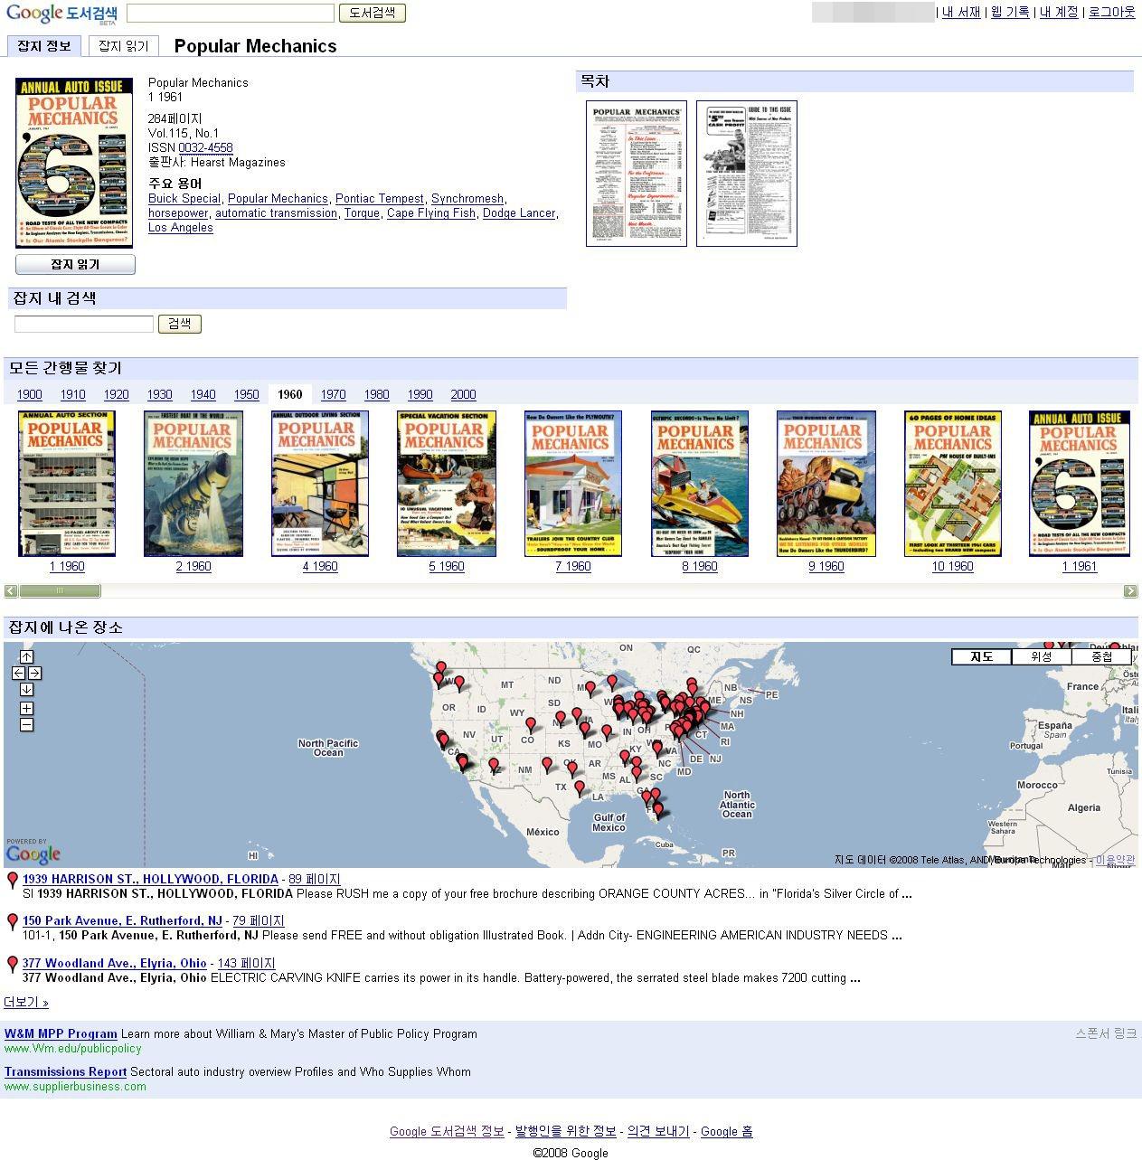Viewport: 1142px width, 1160px height.
Task: Open the automatic transmission term link
Action: click(x=276, y=212)
